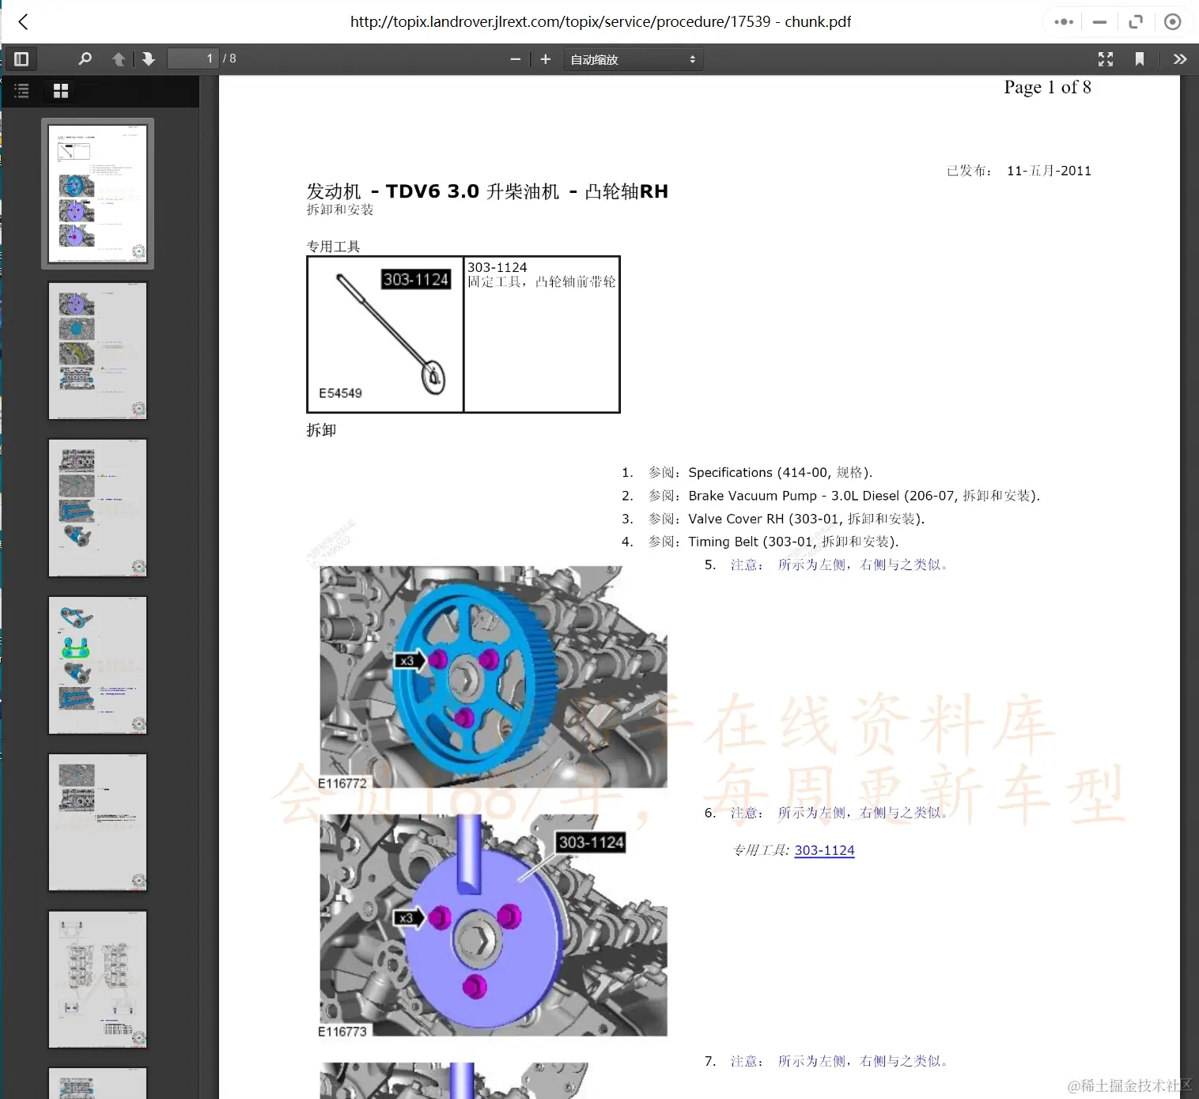
Task: Zoom in with the plus button
Action: pyautogui.click(x=545, y=59)
